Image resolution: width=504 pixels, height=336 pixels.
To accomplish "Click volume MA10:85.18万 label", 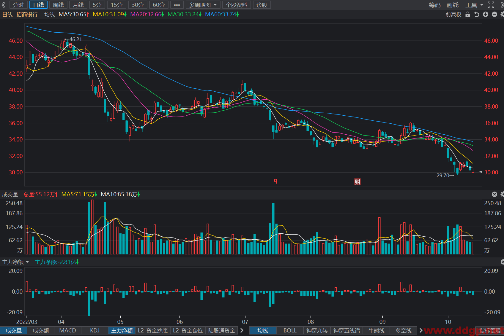I will [120, 194].
